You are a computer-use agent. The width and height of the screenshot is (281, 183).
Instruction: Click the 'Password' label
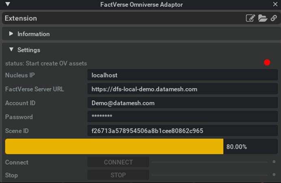point(19,117)
